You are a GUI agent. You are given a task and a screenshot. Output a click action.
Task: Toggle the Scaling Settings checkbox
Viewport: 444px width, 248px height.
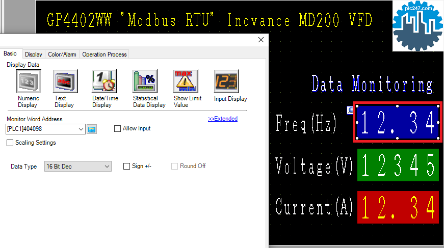pyautogui.click(x=10, y=143)
